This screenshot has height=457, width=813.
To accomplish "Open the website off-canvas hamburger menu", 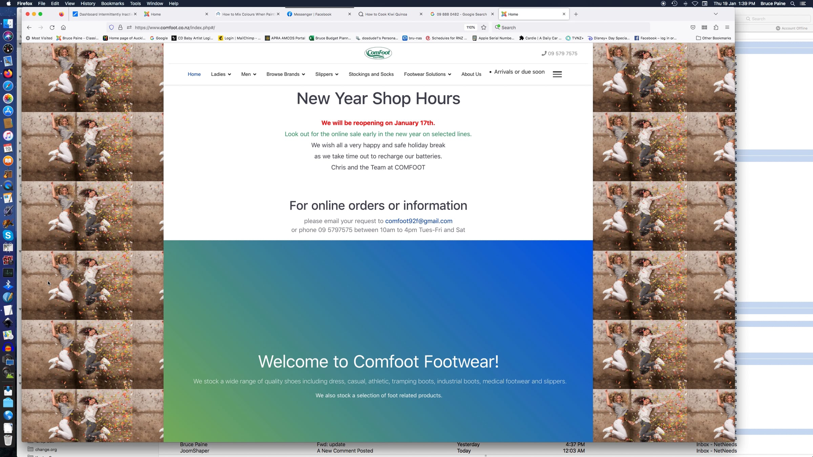I will tap(557, 74).
